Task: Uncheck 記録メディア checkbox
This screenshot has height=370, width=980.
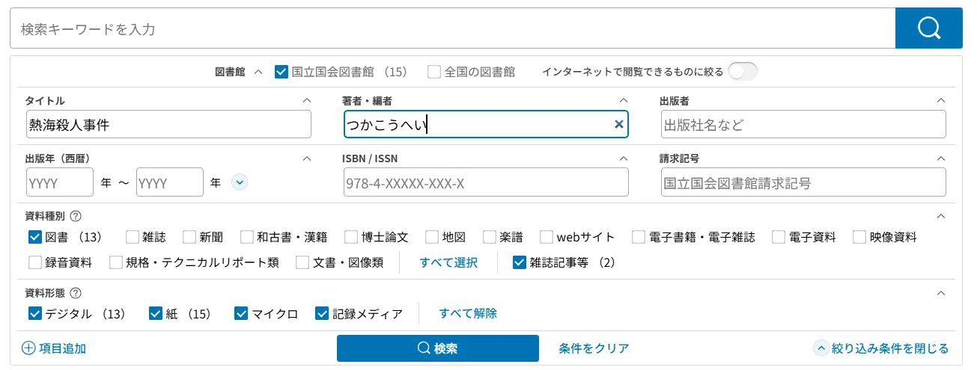Action: (323, 313)
